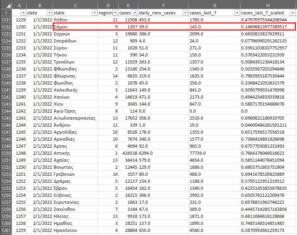
Task: Select column F header
Action: [164, 6]
